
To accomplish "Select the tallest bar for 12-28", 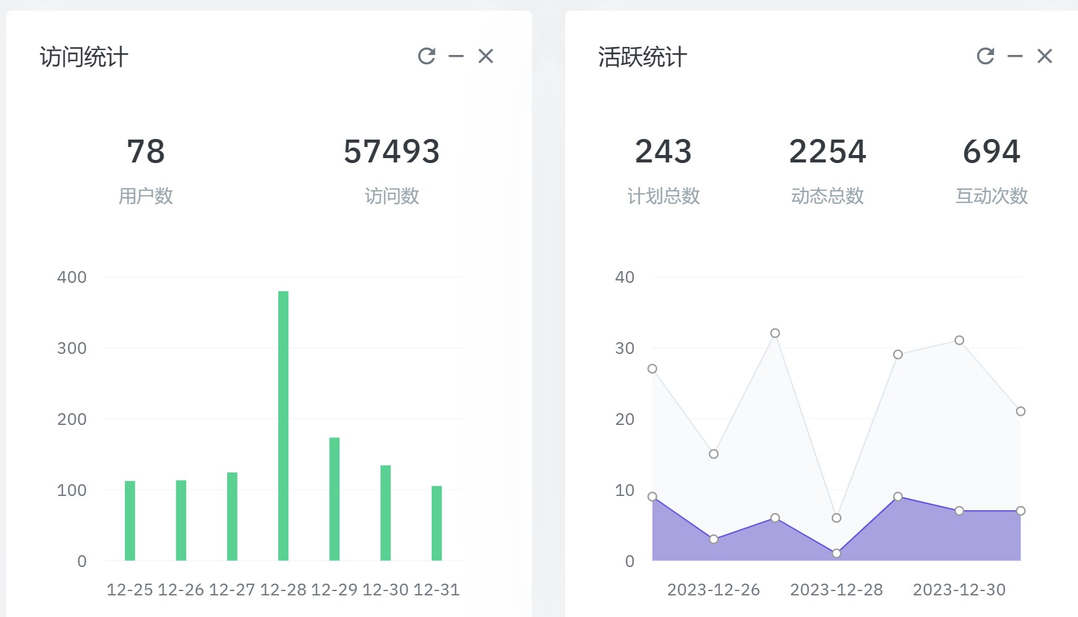I will [283, 426].
